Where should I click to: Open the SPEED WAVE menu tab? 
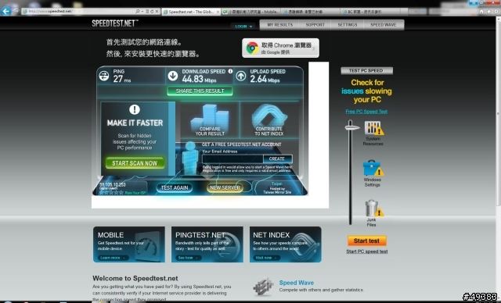coord(384,24)
